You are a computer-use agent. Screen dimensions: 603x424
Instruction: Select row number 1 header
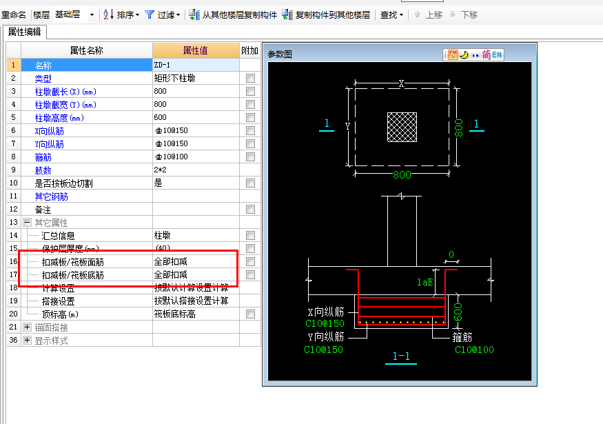pyautogui.click(x=14, y=65)
